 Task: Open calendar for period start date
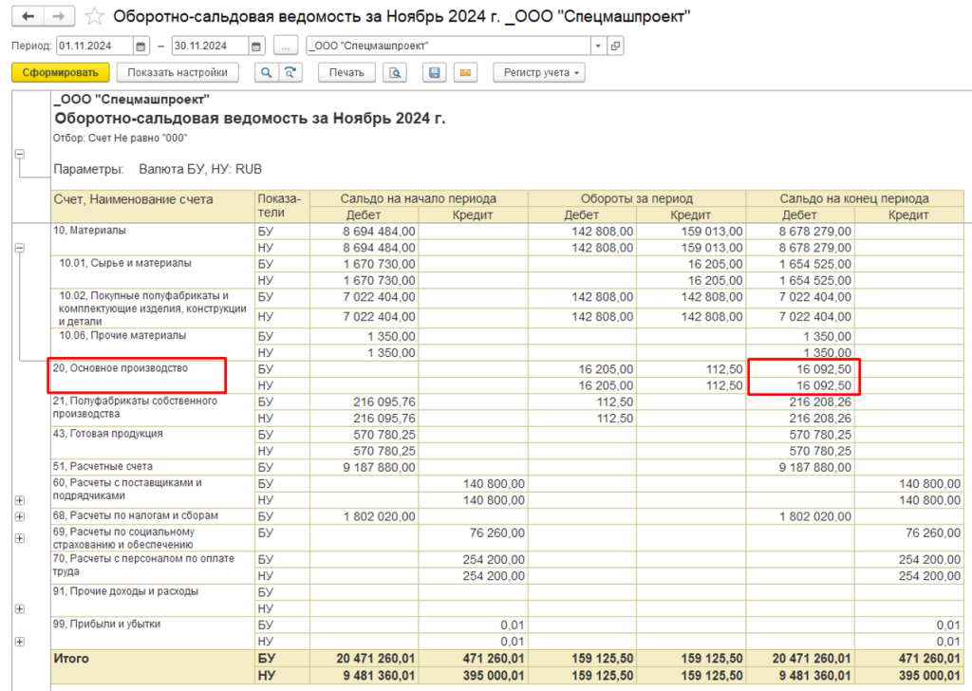140,46
